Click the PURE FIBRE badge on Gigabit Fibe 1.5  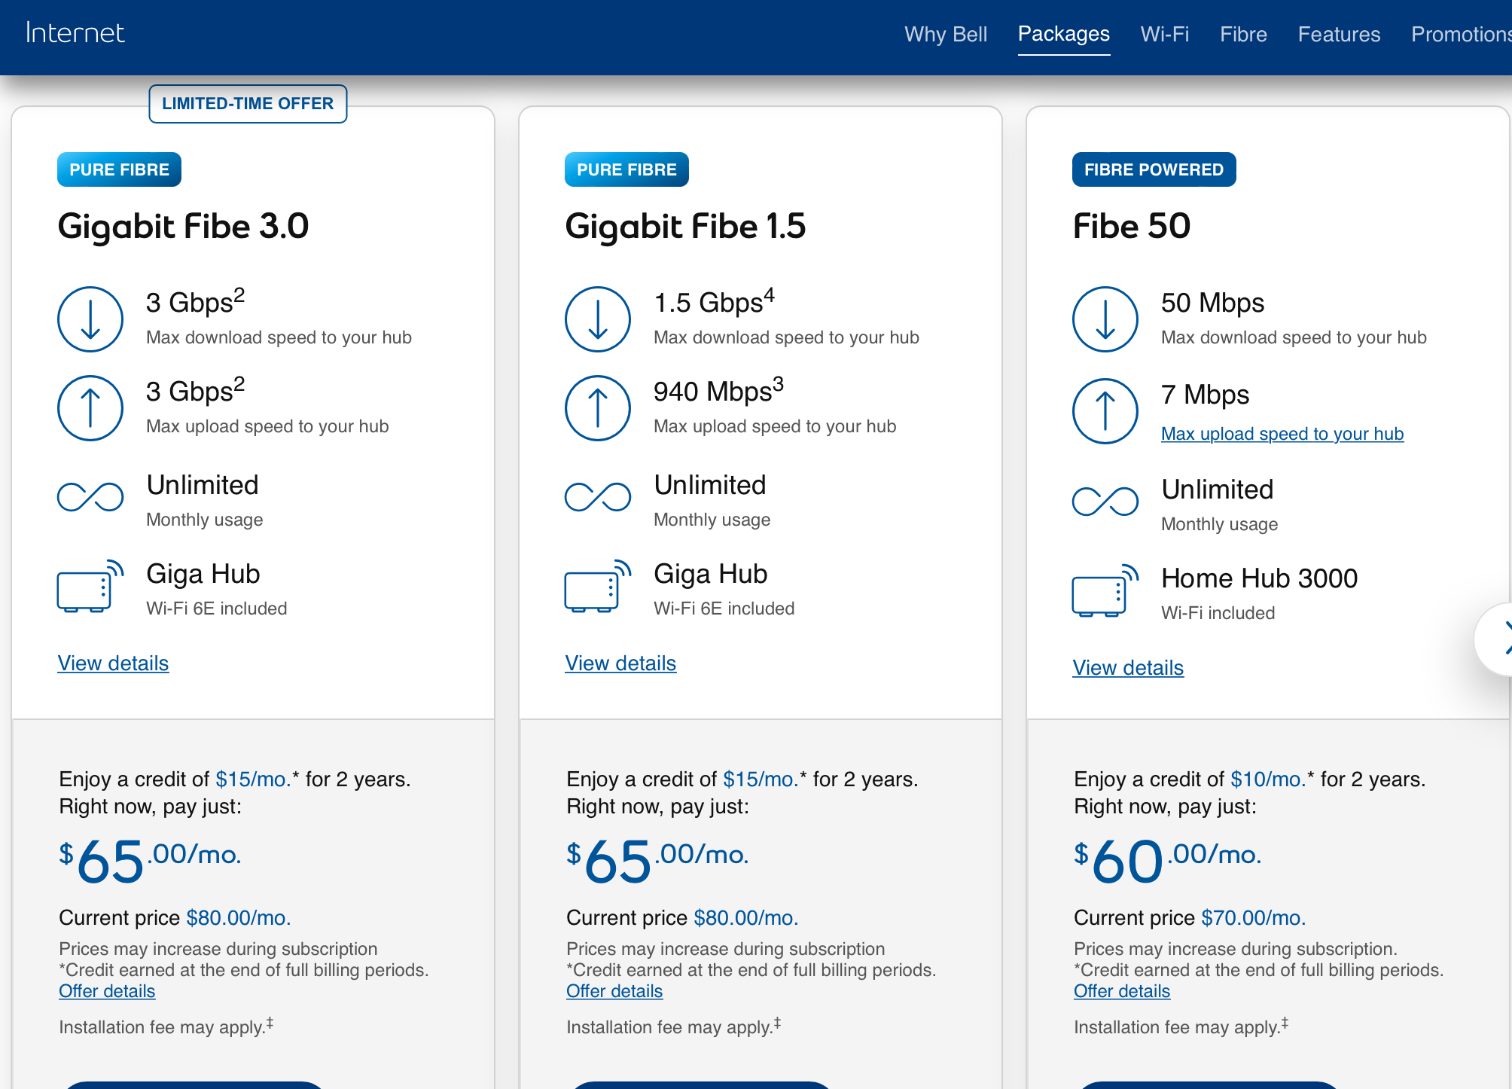pyautogui.click(x=626, y=169)
